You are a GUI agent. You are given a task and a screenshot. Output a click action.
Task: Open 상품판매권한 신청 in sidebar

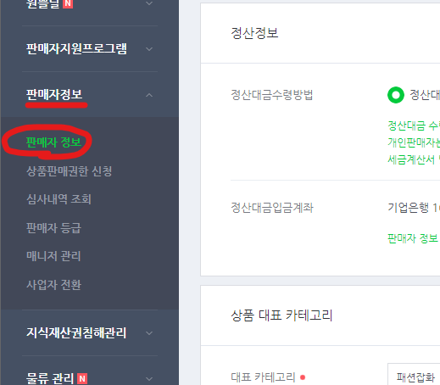coord(70,171)
